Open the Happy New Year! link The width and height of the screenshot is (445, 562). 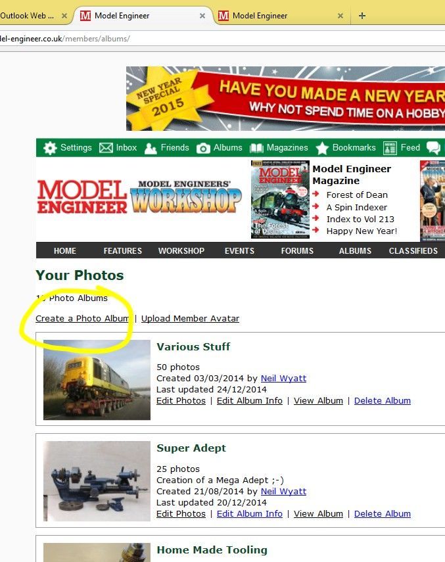pos(362,231)
